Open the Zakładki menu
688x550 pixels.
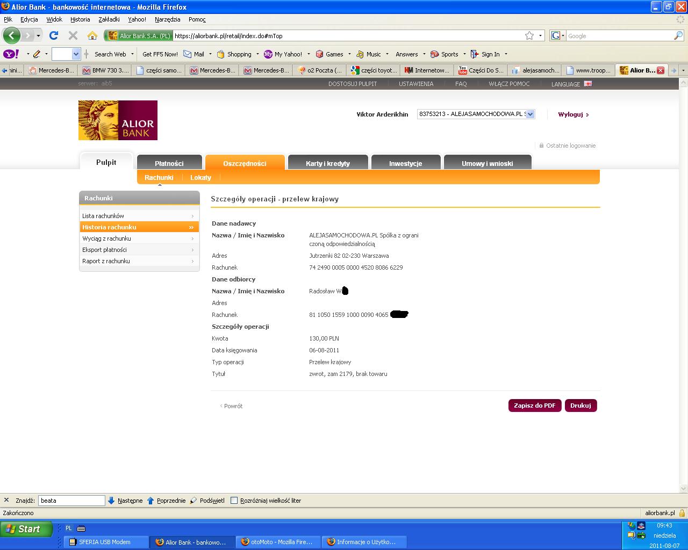click(x=109, y=19)
